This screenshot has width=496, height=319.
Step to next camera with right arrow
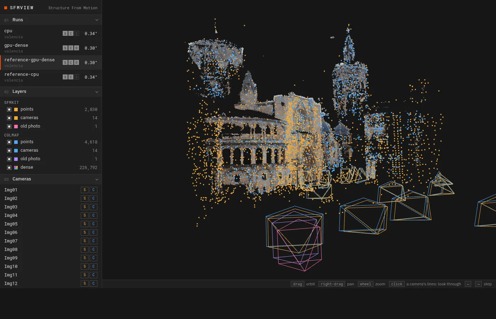click(478, 284)
